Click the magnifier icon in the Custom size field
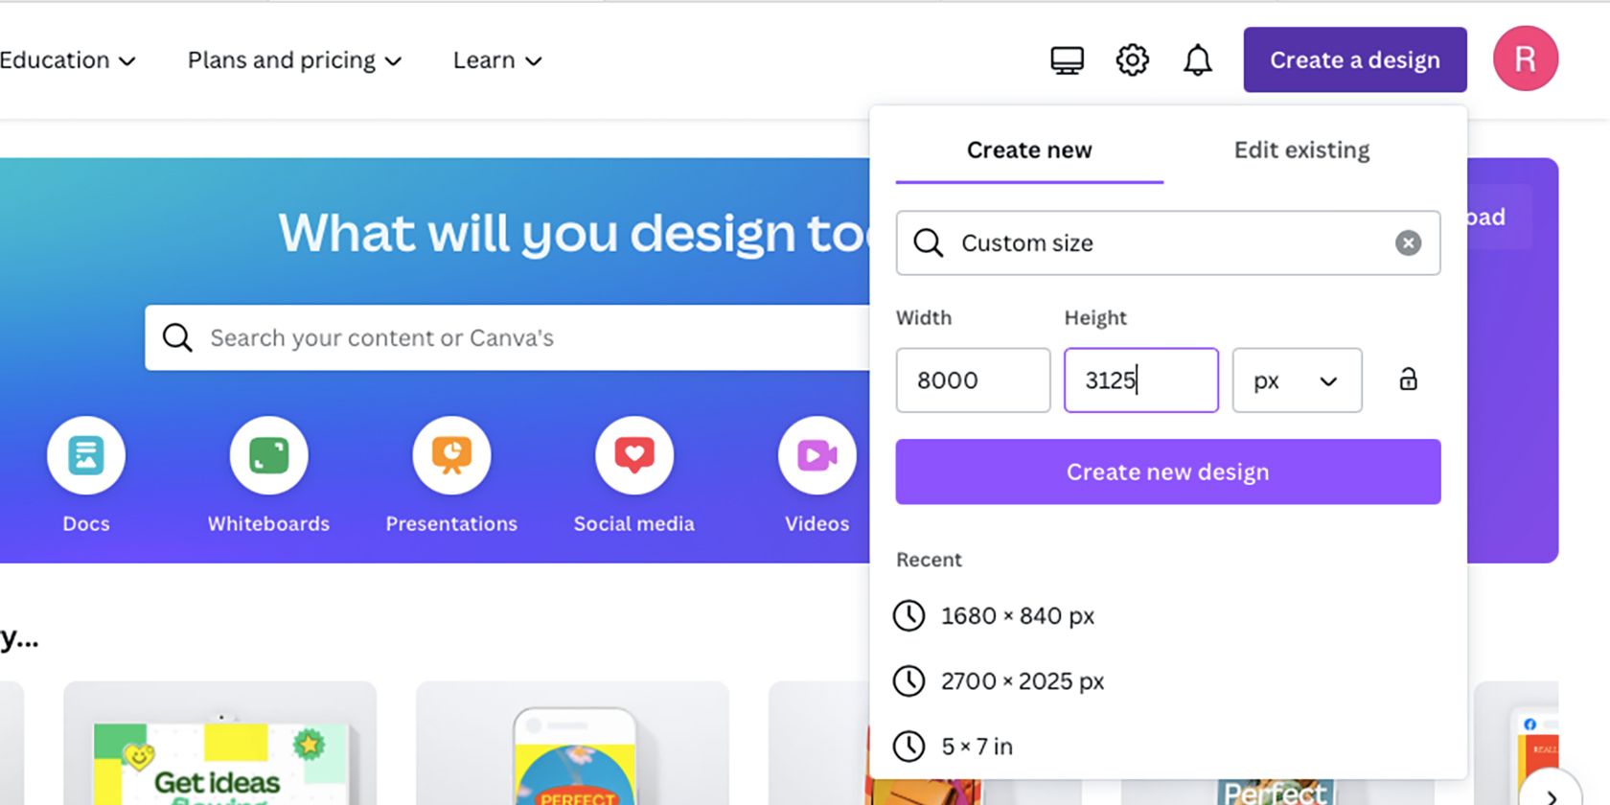Screen dimensions: 1610x805 (x=928, y=243)
